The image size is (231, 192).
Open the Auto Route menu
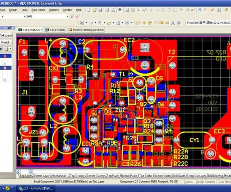click(x=38, y=10)
